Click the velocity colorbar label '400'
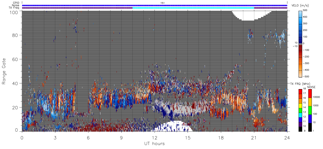Viewport: 323px width, 149px height. [x=305, y=17]
